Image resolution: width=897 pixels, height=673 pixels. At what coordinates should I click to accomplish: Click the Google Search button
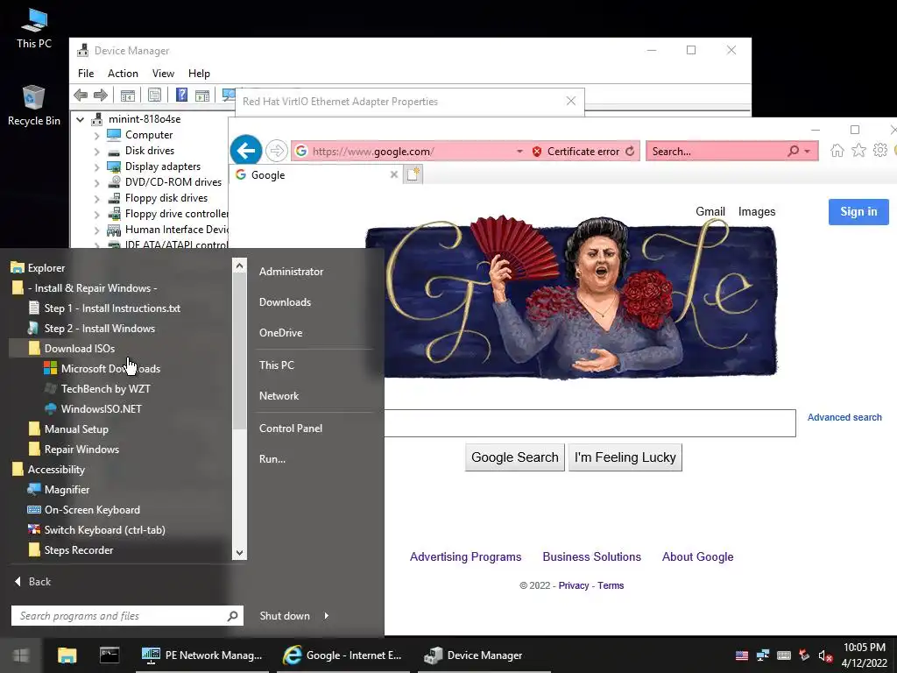[515, 457]
